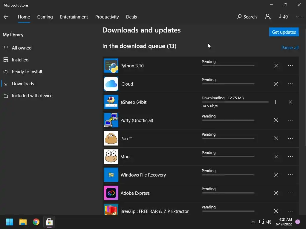Cancel the Putty (Unofficial) download

tap(276, 120)
